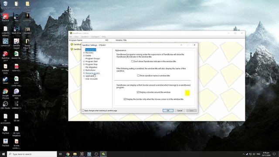Open Chrome from the taskbar
The image size is (279, 157).
coord(68,154)
